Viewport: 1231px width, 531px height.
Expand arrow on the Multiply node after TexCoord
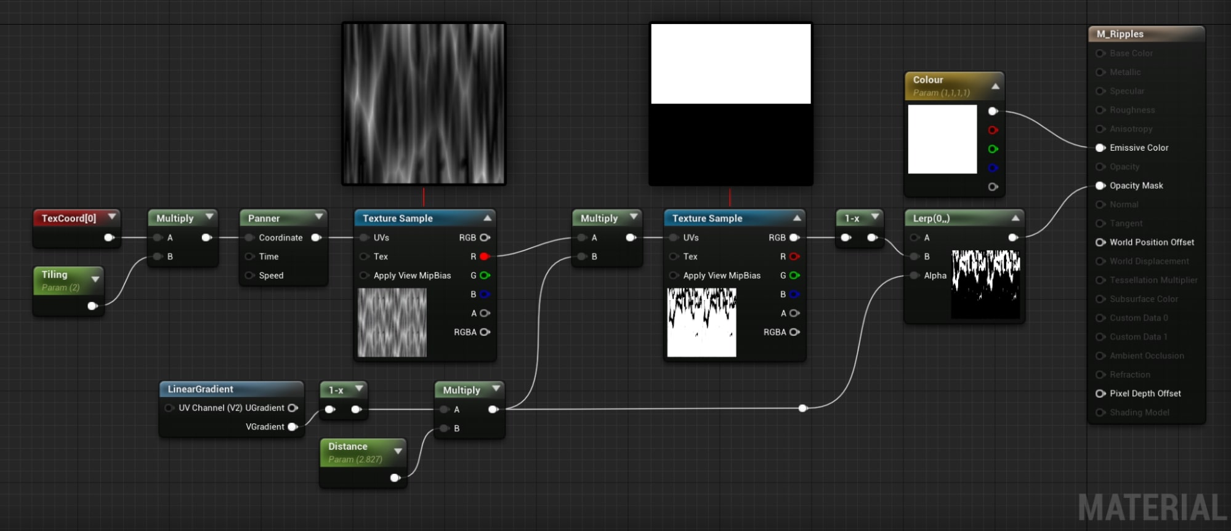tap(209, 217)
